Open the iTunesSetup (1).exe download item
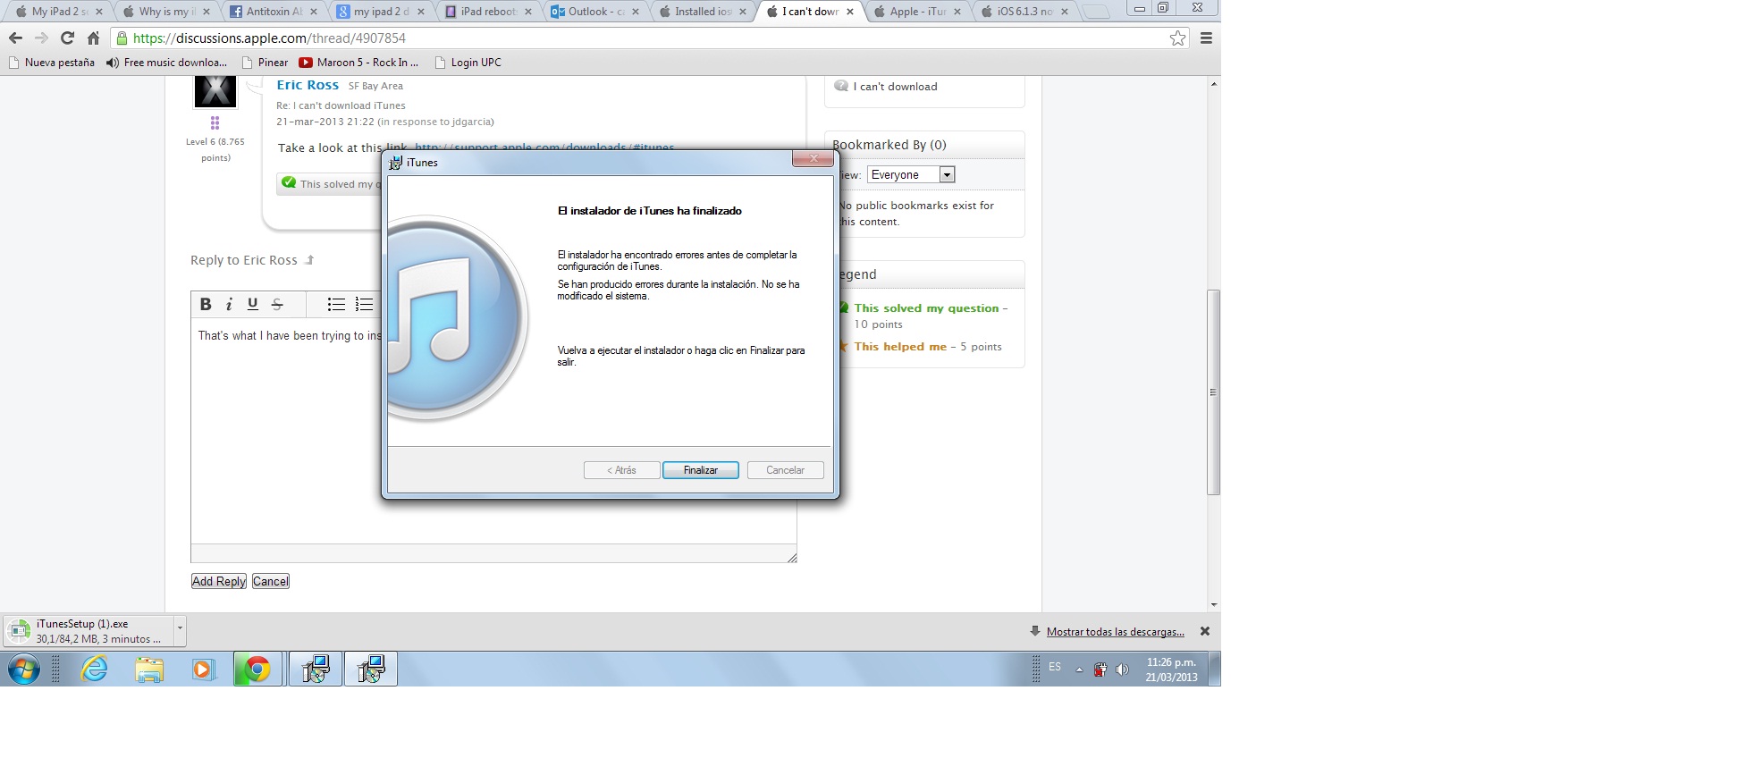 (x=89, y=631)
